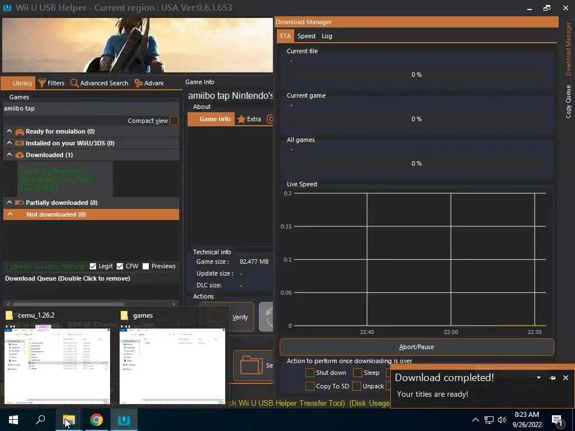Image resolution: width=575 pixels, height=431 pixels.
Task: Click the Ready for emulation gamepad icon
Action: pyautogui.click(x=20, y=131)
